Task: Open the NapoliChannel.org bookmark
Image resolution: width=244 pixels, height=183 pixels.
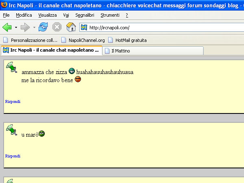Action: [83, 40]
